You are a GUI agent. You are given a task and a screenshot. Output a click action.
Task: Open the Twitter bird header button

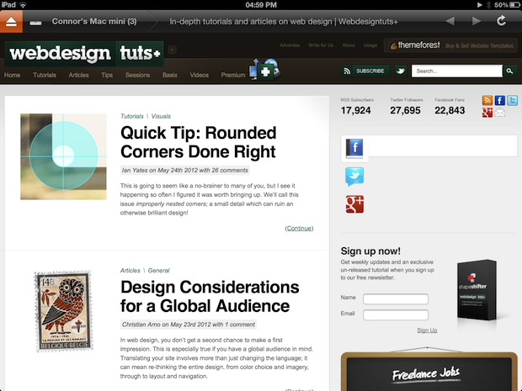(401, 71)
